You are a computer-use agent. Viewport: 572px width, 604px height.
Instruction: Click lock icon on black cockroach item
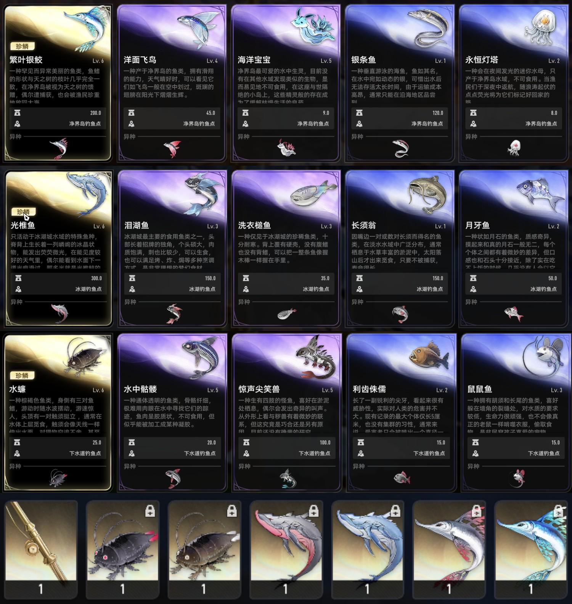click(150, 511)
